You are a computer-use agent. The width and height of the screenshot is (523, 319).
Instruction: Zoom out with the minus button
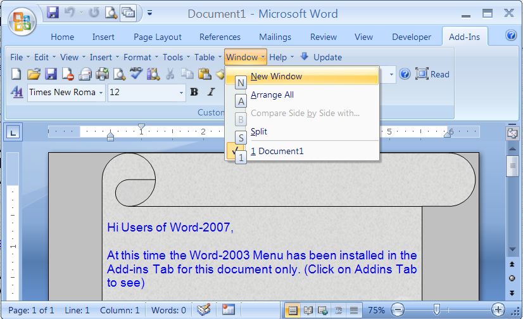[x=398, y=310]
